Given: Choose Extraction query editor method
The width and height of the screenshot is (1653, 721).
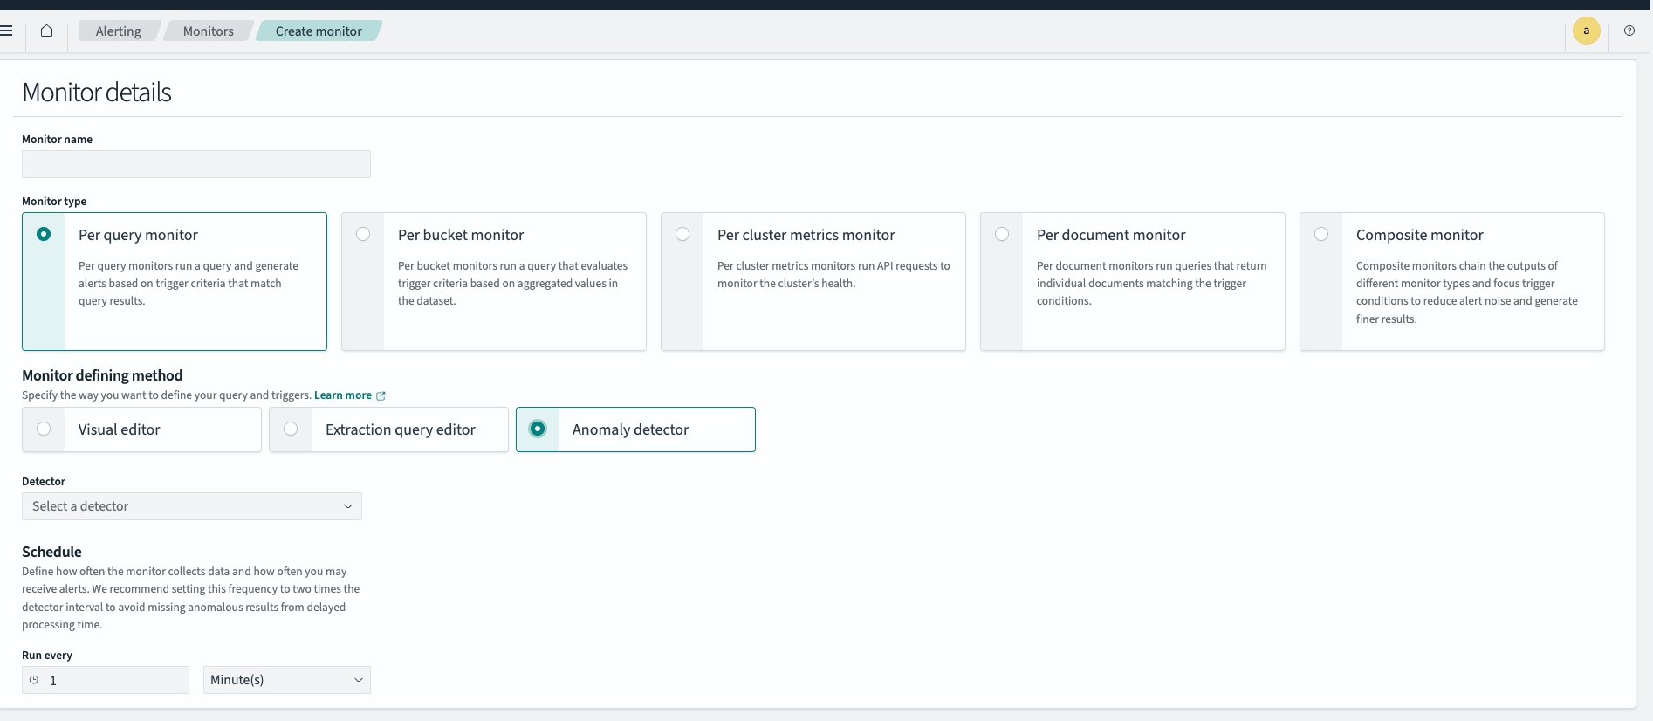Looking at the screenshot, I should point(291,429).
